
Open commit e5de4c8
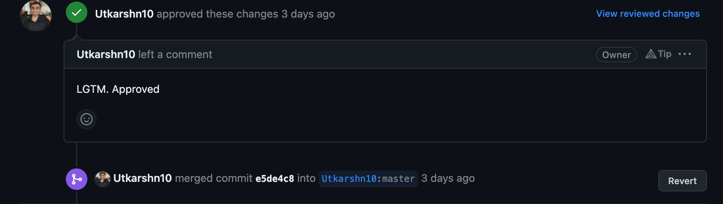pos(275,178)
